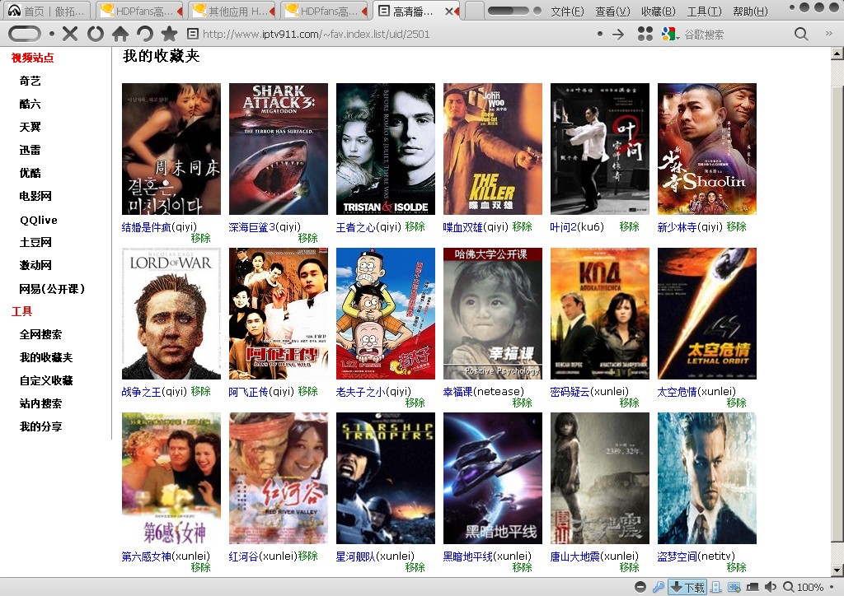Open the 优酷 video site link

pos(30,173)
